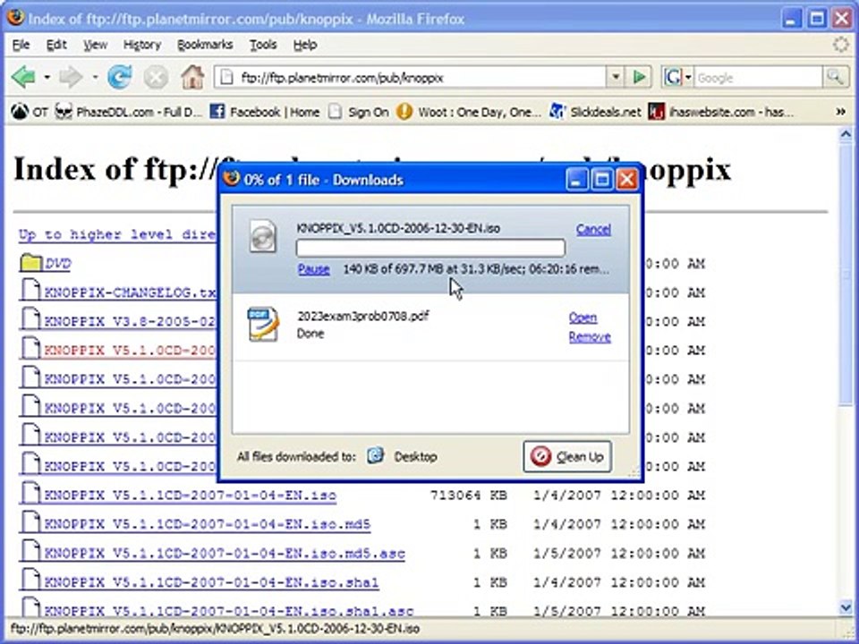Open the Back button history dropdown
Image resolution: width=859 pixels, height=644 pixels.
click(x=47, y=77)
